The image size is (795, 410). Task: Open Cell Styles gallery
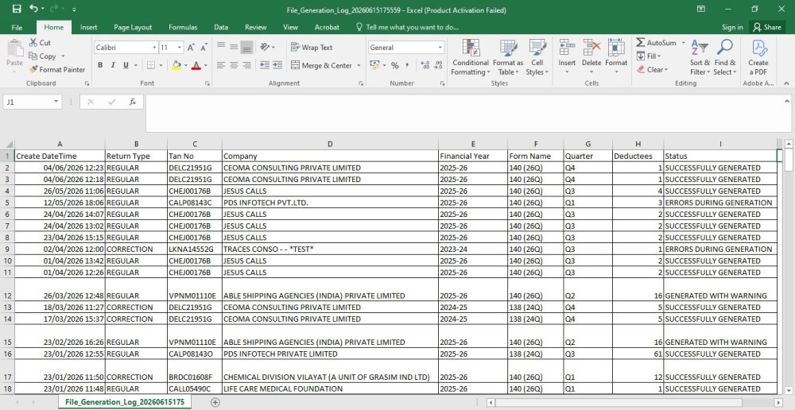[x=537, y=58]
